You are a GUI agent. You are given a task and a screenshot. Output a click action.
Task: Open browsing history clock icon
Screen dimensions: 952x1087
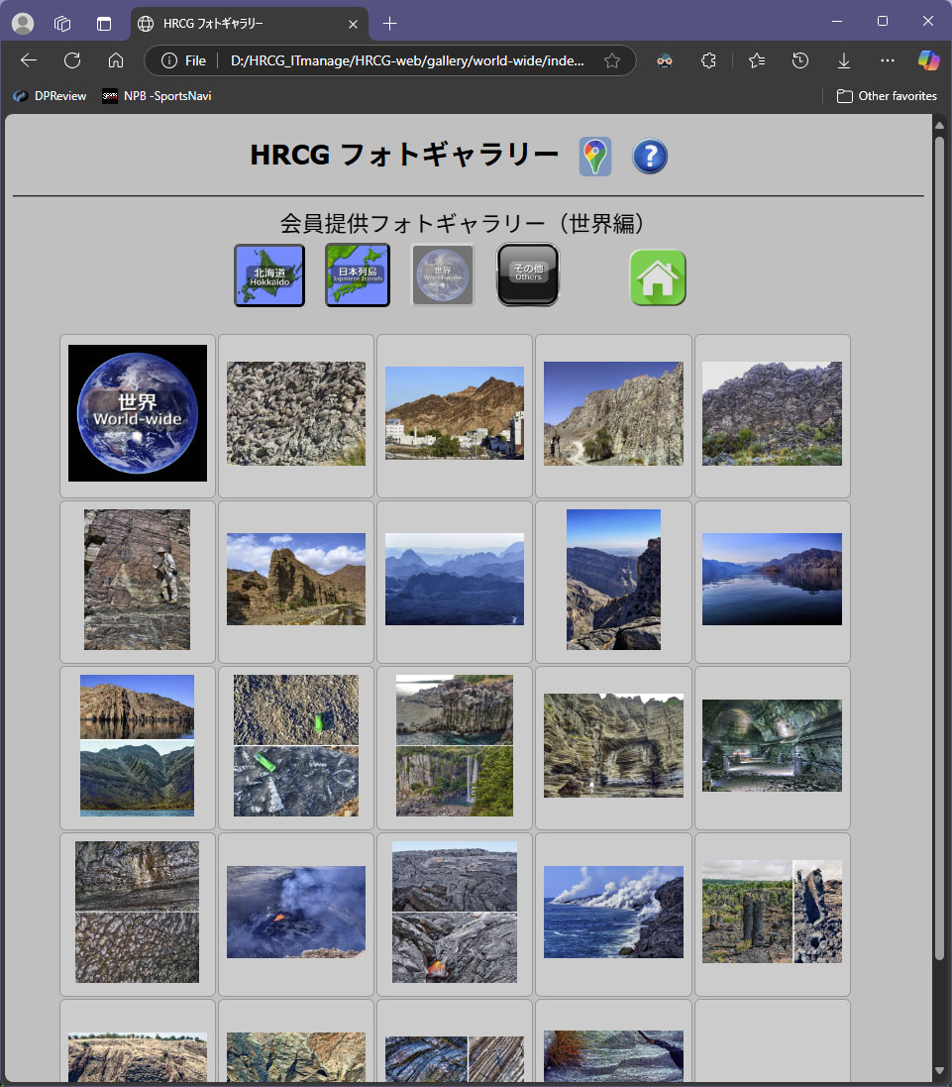tap(800, 61)
